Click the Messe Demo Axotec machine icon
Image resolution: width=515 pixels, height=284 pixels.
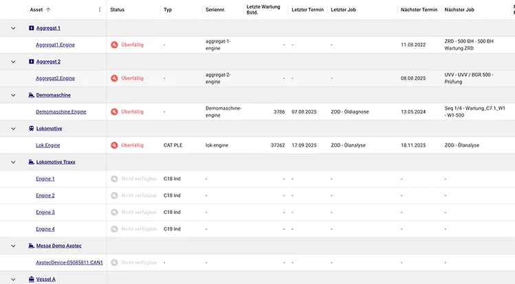coord(31,246)
